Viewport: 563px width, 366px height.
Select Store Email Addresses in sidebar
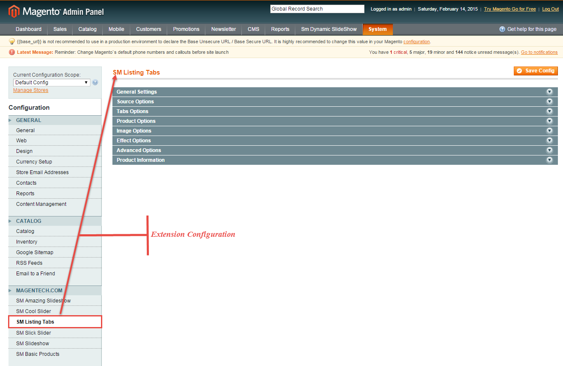[x=55, y=172]
